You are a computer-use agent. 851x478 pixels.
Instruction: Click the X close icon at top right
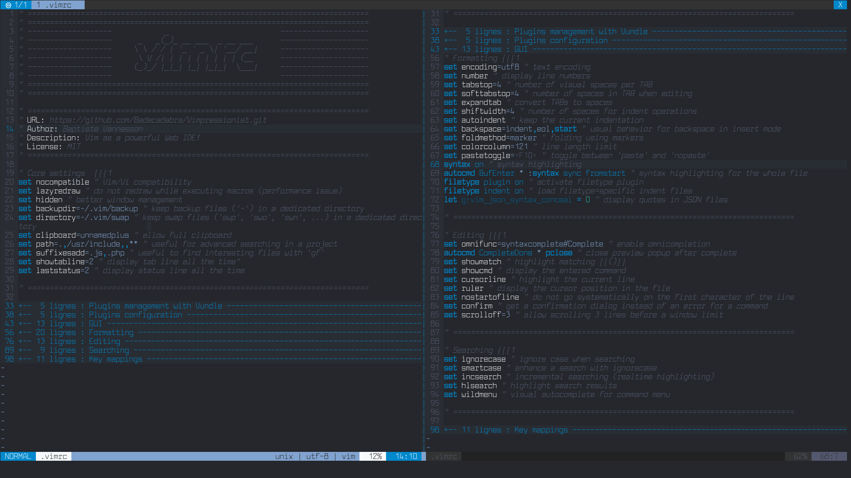(x=840, y=5)
